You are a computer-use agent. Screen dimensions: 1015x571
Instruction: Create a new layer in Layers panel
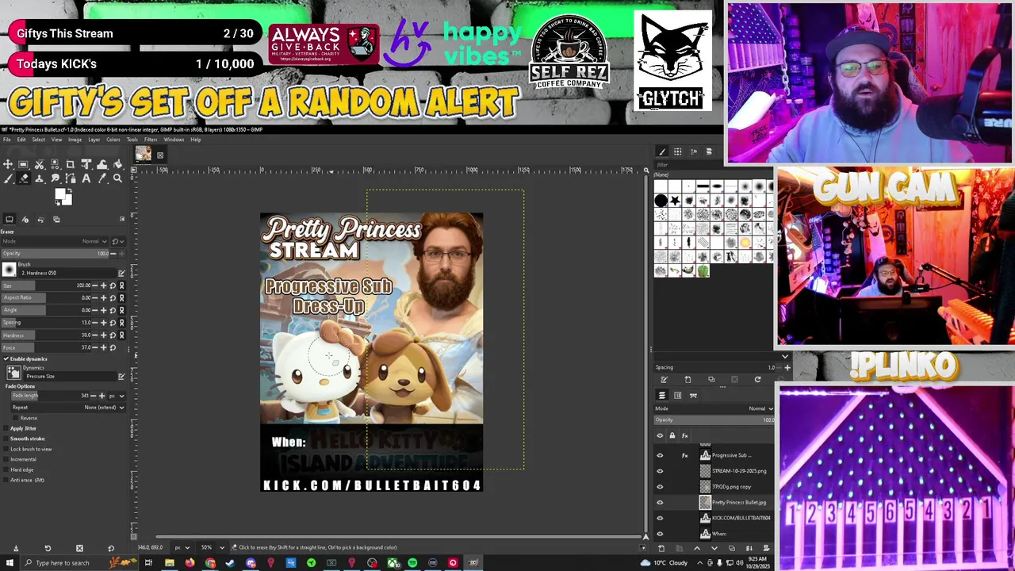(661, 548)
